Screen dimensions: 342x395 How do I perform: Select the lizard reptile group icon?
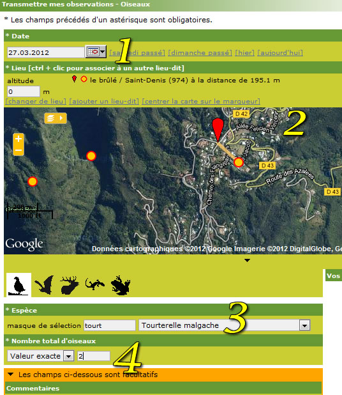click(x=94, y=284)
